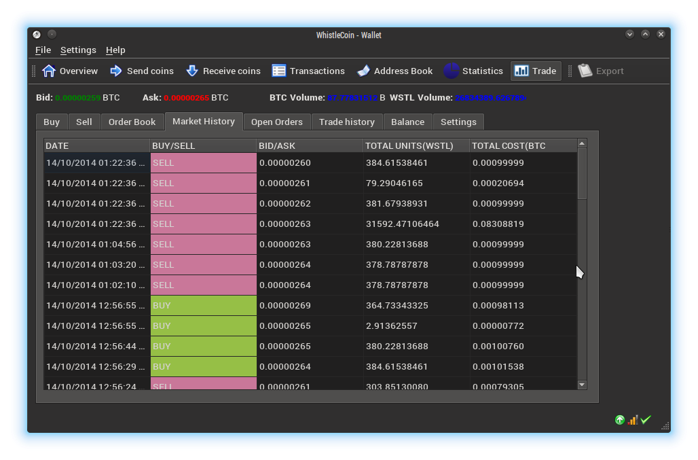Switch to the Order Book tab
Viewport: 698px width, 460px height.
pos(132,122)
